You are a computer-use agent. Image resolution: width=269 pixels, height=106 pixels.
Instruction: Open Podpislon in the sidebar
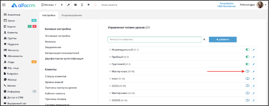click(x=11, y=74)
